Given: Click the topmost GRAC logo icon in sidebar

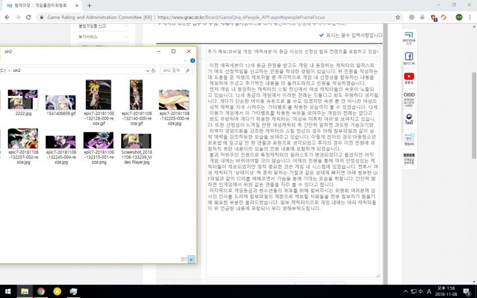Looking at the screenshot, I should tap(409, 38).
